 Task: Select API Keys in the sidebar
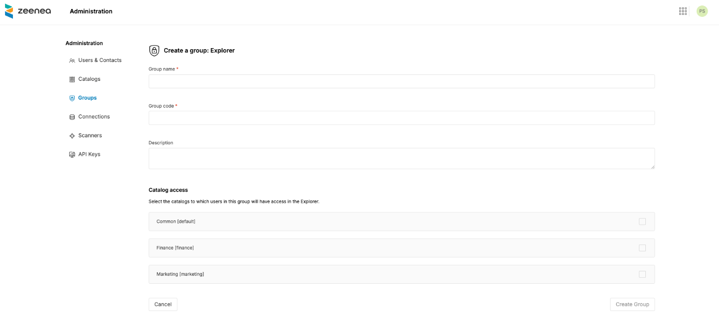(x=89, y=155)
